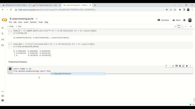Collapse the header with chevron up
195x109 pixels.
[x=191, y=26]
